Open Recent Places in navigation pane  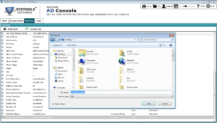pos(62,61)
